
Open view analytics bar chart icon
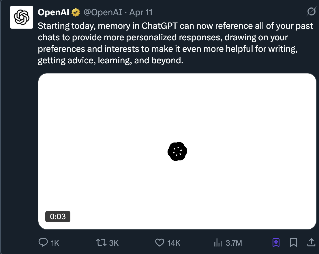point(218,243)
